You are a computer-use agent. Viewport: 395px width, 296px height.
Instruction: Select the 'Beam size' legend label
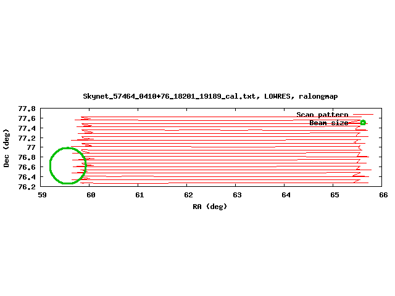coord(329,123)
